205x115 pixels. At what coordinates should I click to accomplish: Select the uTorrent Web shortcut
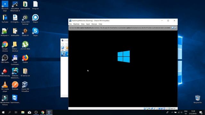click(25, 45)
